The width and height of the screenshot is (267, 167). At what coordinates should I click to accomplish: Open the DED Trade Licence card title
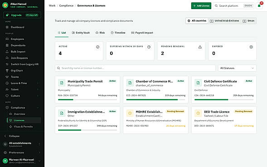217,112
